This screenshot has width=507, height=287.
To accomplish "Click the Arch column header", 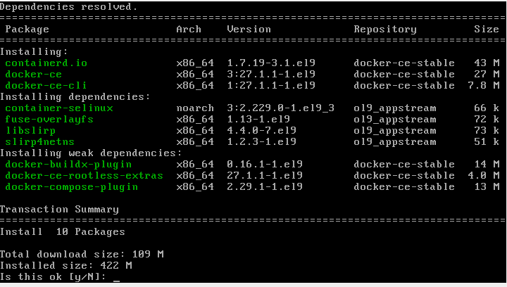I will (x=189, y=30).
